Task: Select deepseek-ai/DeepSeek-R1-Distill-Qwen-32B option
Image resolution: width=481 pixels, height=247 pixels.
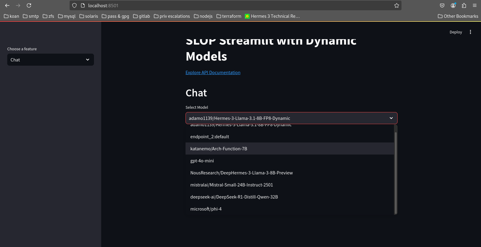Action: click(x=234, y=197)
